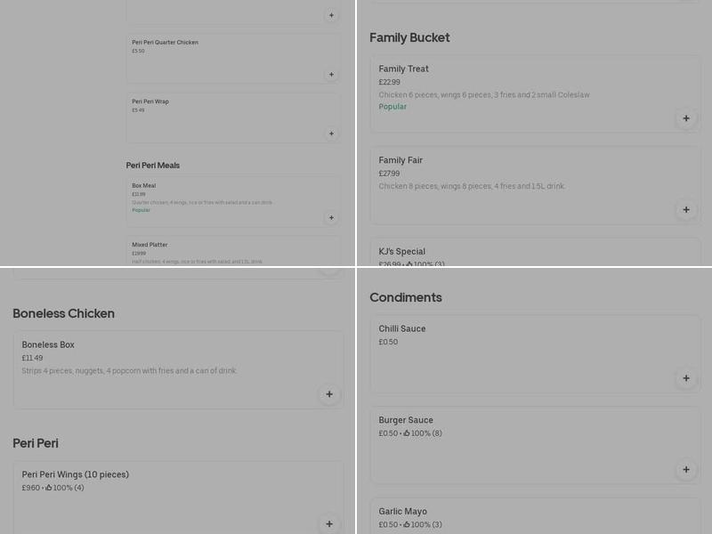Add Peri Peri Quarter Chicken with plus button
Viewport: 712px width, 534px height.
331,75
